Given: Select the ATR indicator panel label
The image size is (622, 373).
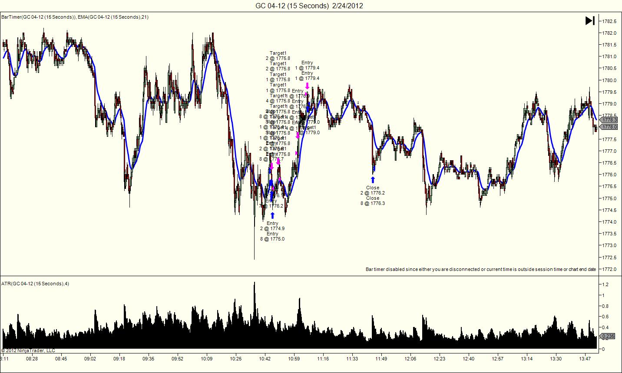Looking at the screenshot, I should 35,284.
